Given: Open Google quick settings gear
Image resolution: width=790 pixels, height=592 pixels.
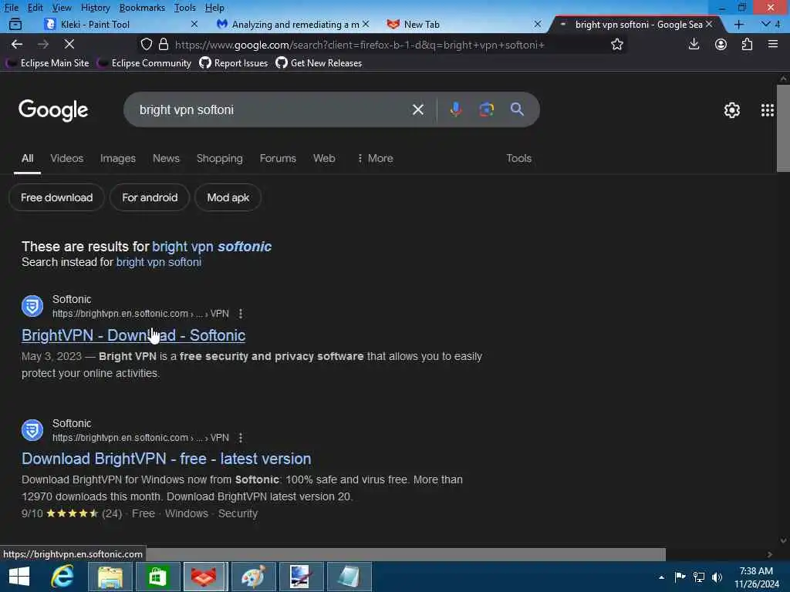Looking at the screenshot, I should 731,109.
